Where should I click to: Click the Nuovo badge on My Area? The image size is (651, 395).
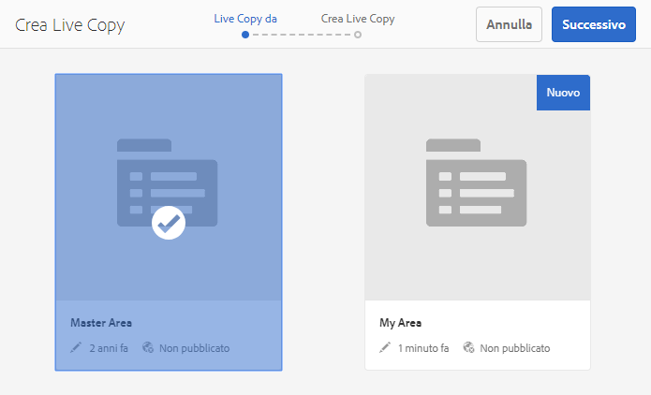[x=563, y=93]
